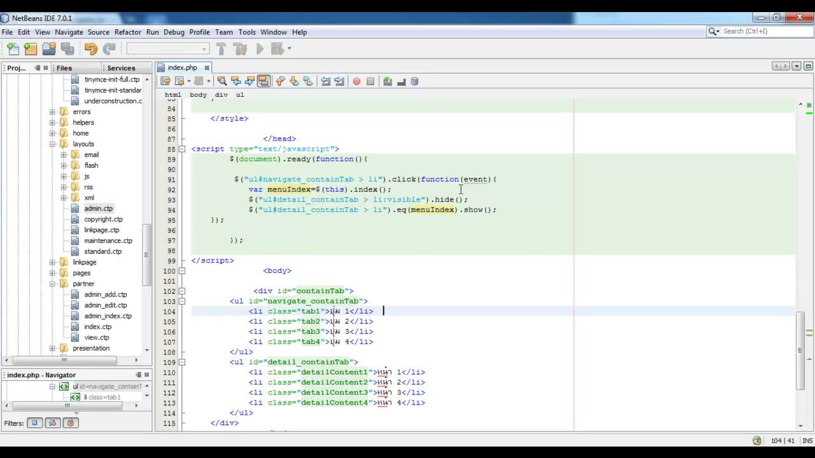Open the Debug button dropdown arrow
This screenshot has width=815, height=458.
[289, 49]
